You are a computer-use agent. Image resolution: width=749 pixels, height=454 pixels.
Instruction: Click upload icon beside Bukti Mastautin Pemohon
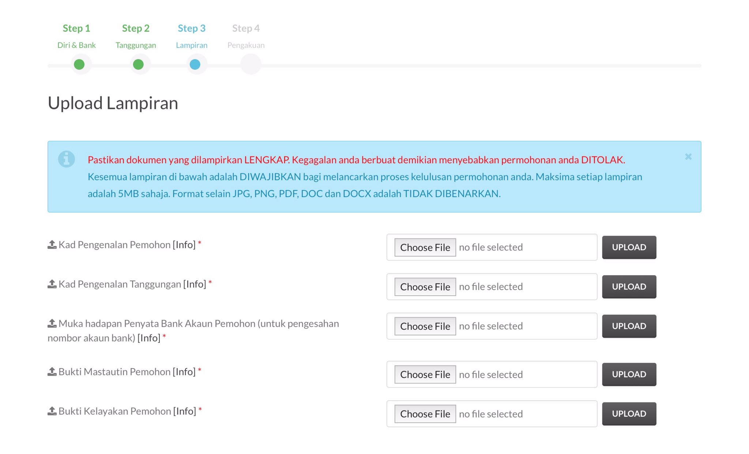coord(52,372)
